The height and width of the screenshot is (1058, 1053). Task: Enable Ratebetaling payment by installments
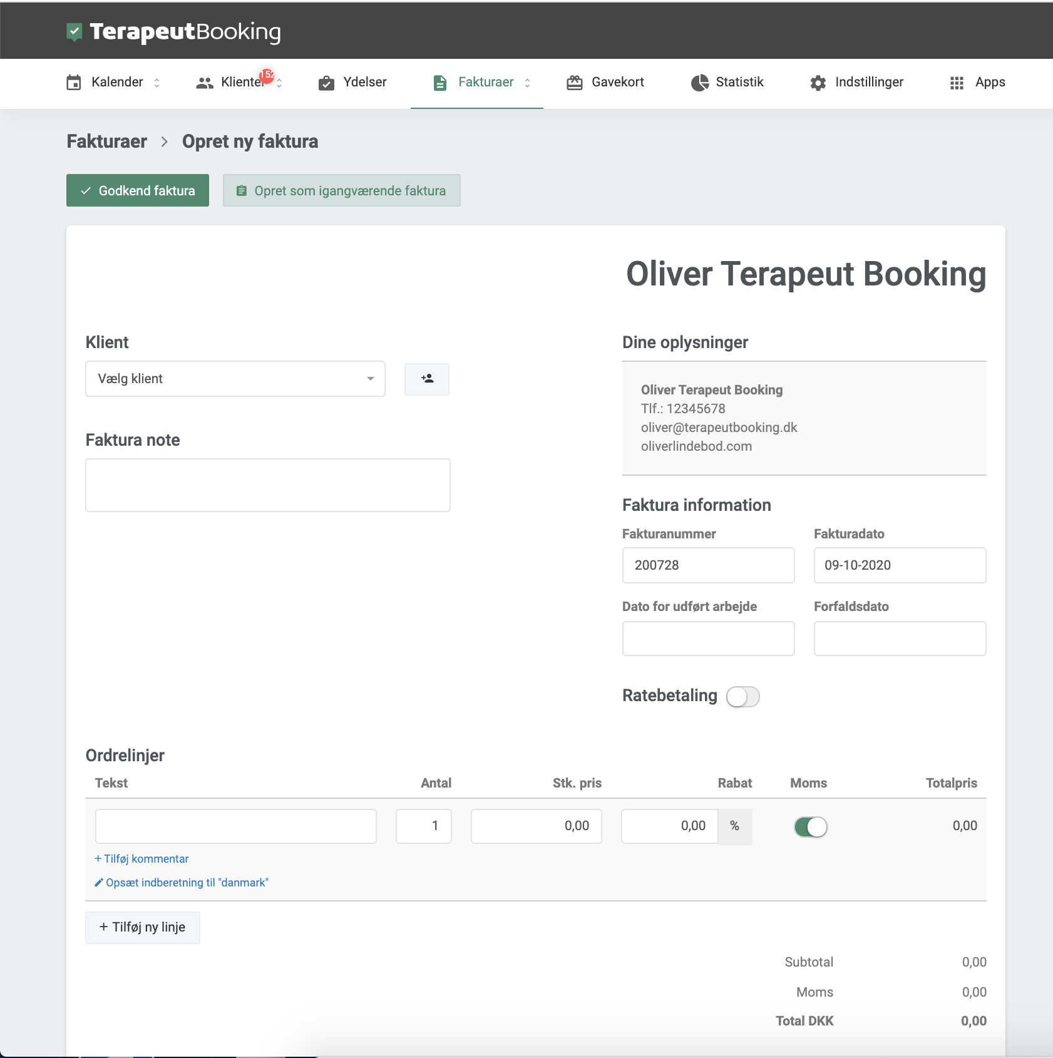[743, 696]
